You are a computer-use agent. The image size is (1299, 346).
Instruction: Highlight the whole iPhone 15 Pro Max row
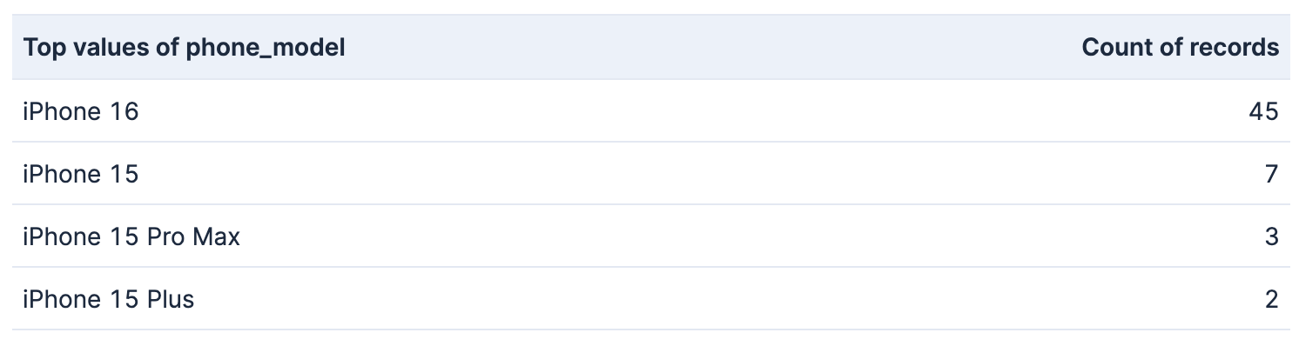[651, 236]
